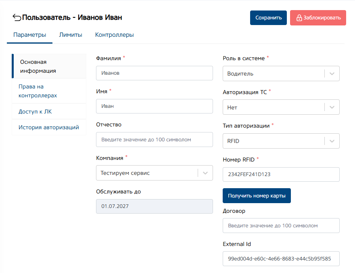
Task: Click the Получить номер карты button
Action: pos(257,195)
